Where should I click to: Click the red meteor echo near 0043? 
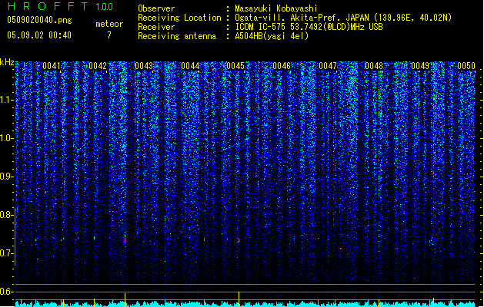pos(125,239)
